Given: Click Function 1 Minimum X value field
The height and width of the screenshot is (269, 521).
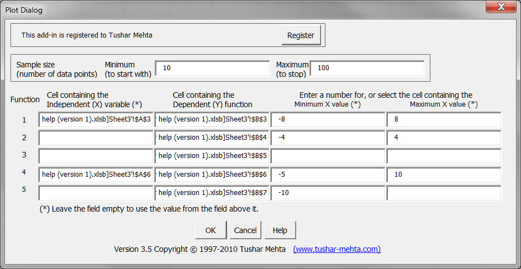Looking at the screenshot, I should click(328, 120).
